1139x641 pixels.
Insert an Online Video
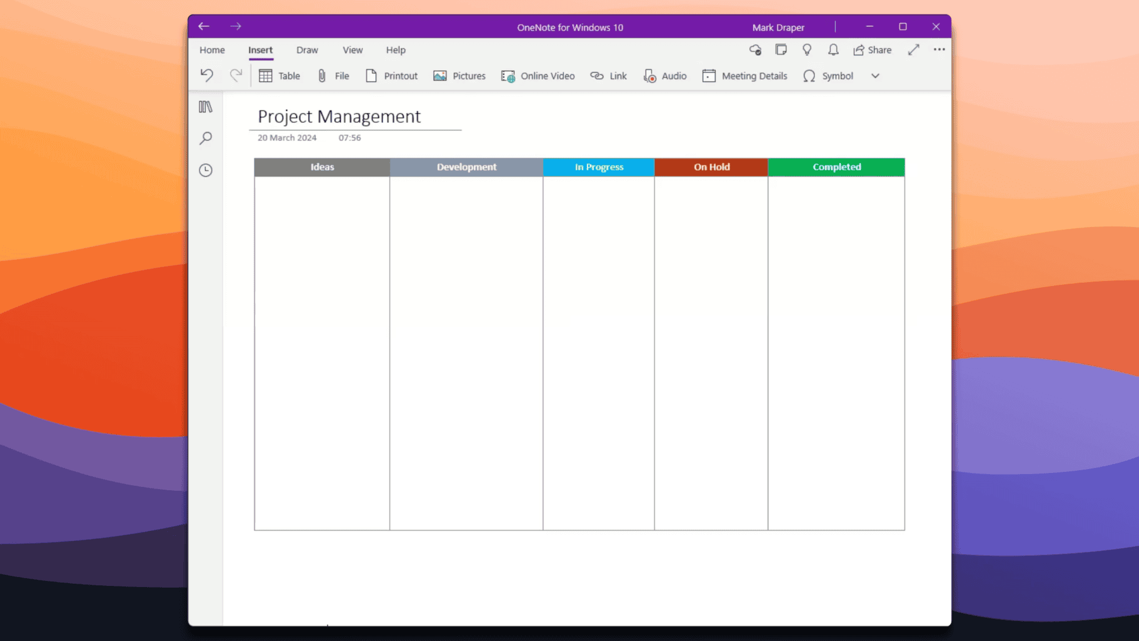pos(537,76)
